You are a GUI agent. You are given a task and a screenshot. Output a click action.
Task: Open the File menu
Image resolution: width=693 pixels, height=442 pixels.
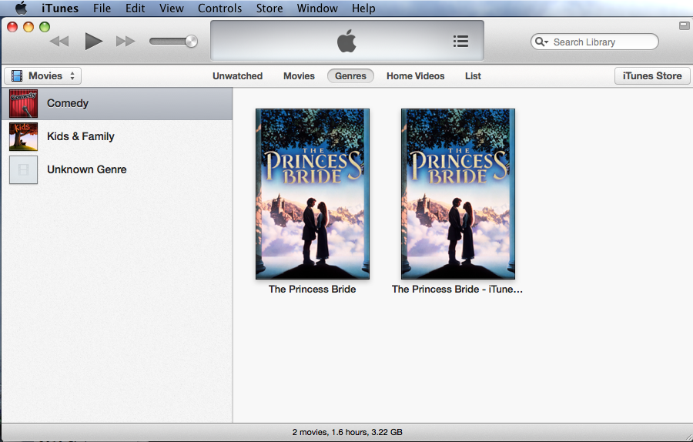coord(102,8)
